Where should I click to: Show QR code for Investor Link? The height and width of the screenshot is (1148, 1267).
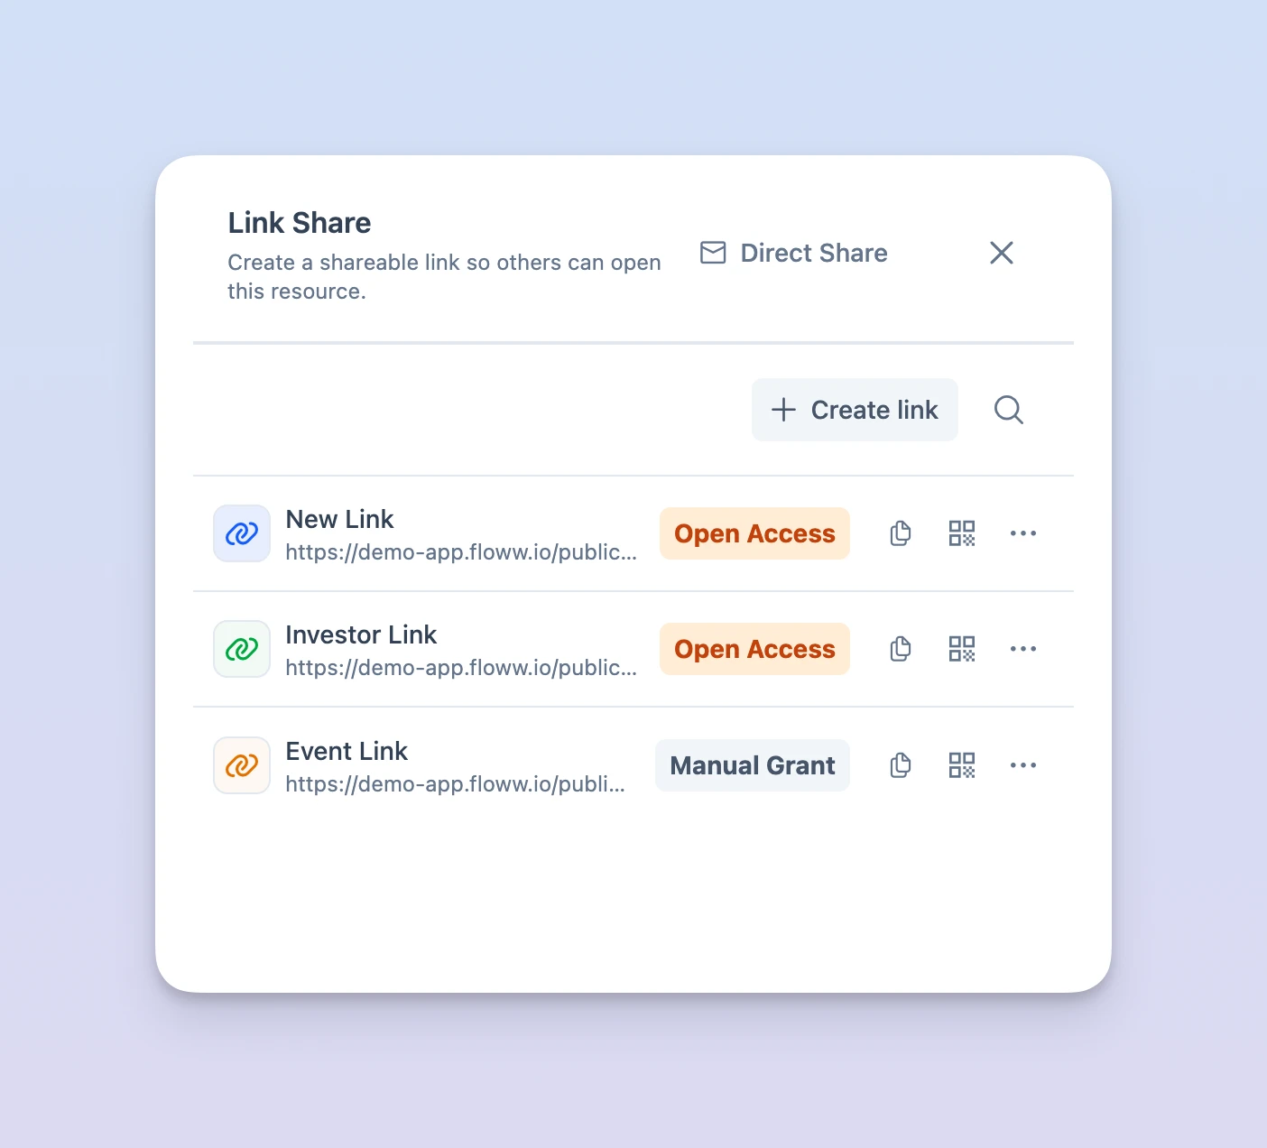click(962, 649)
